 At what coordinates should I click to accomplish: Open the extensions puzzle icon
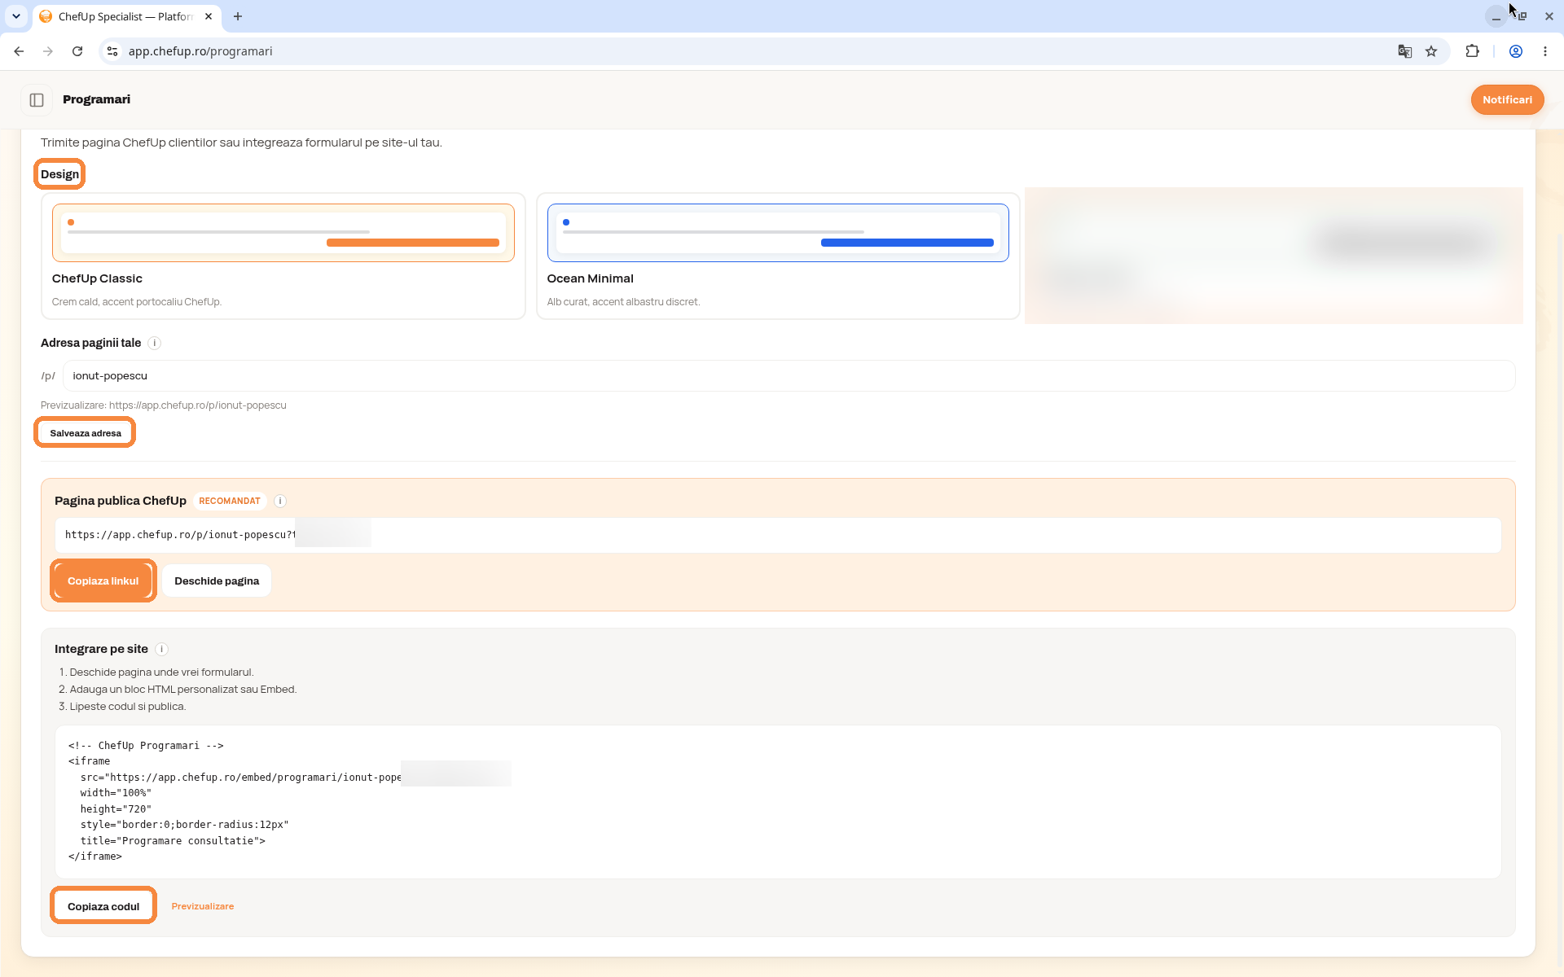coord(1472,51)
